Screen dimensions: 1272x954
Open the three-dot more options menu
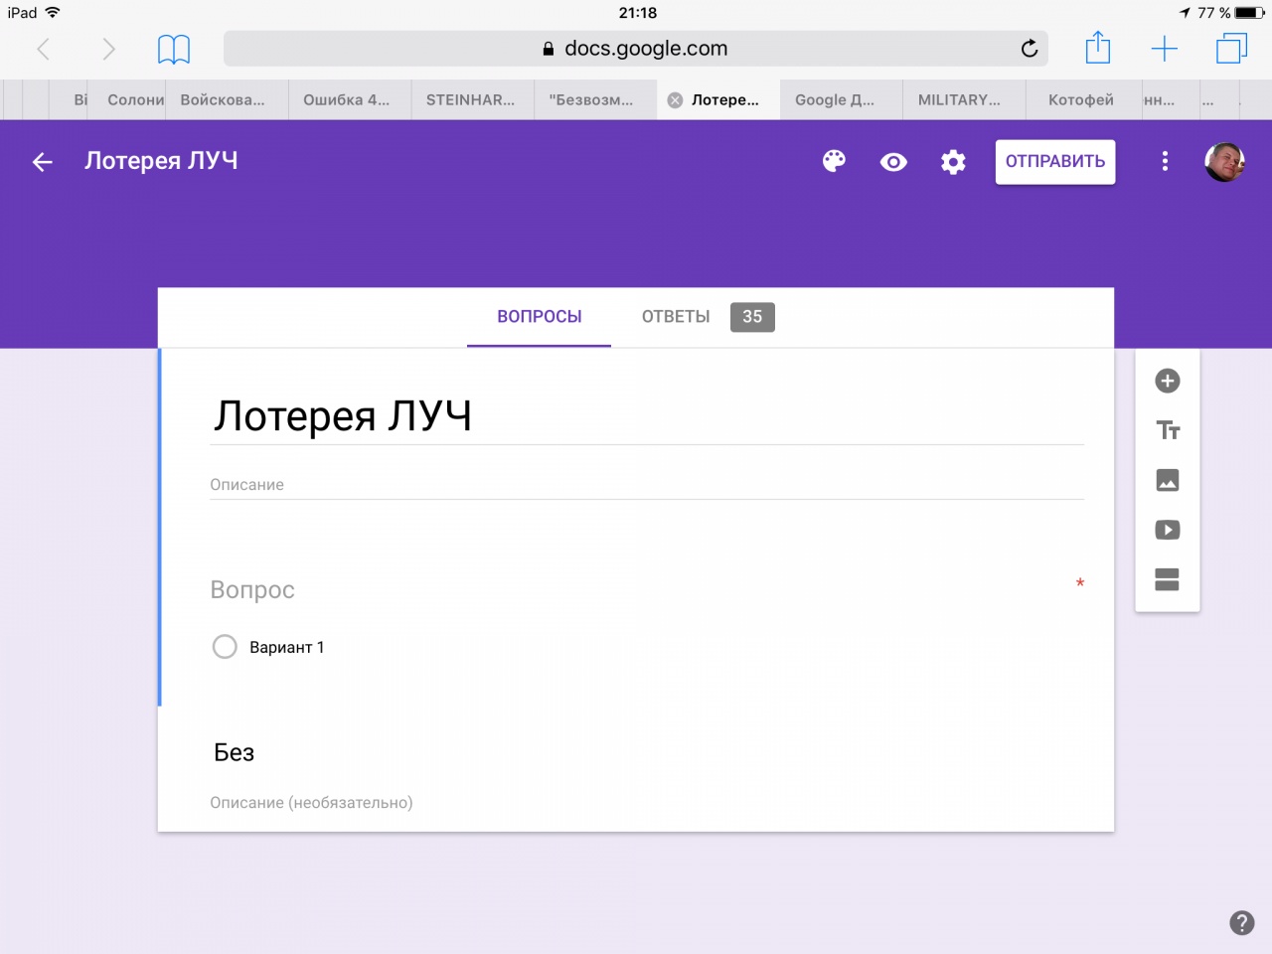[1165, 162]
